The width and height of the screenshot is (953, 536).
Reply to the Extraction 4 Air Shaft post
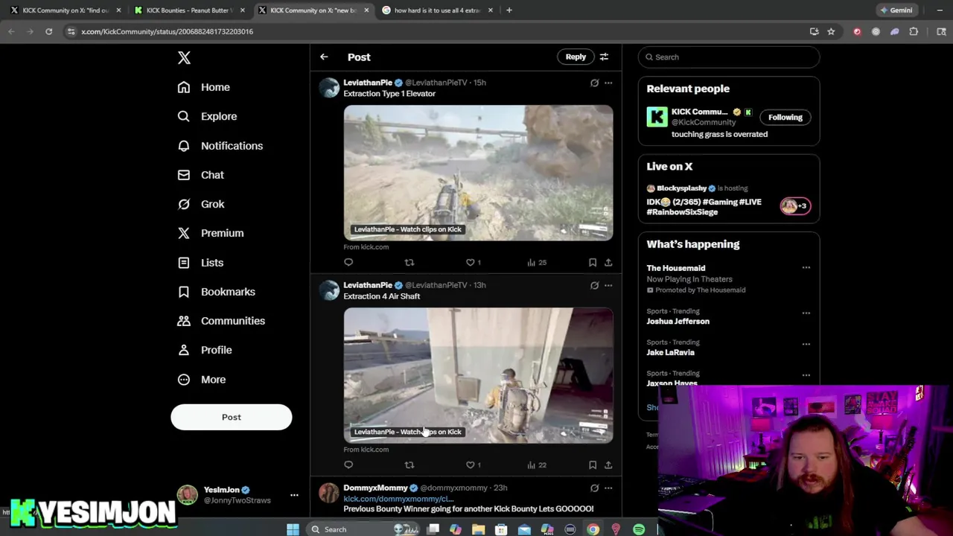pyautogui.click(x=348, y=465)
